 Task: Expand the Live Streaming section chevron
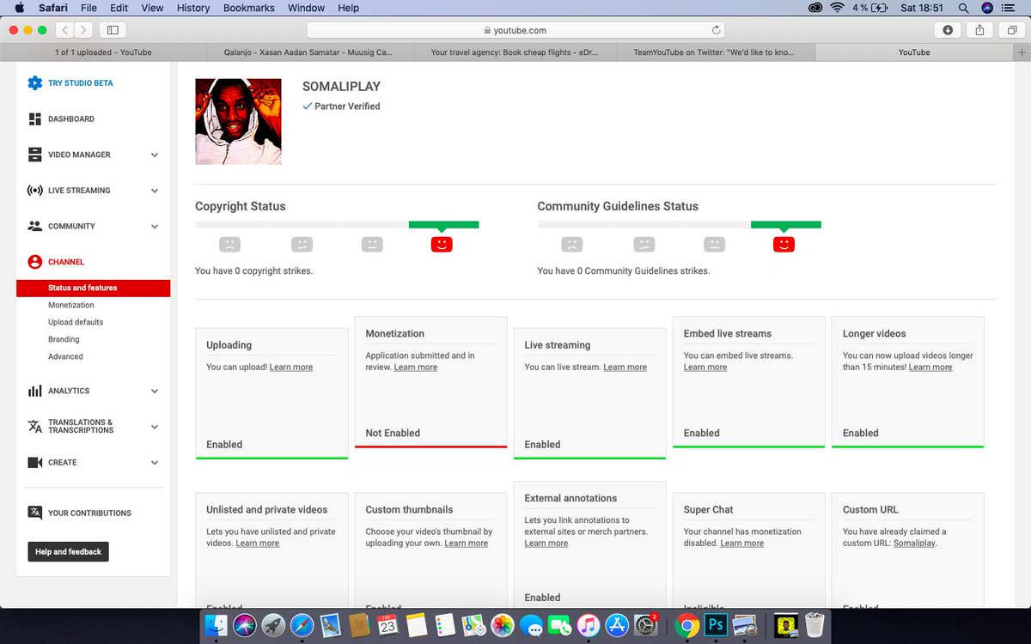[155, 191]
